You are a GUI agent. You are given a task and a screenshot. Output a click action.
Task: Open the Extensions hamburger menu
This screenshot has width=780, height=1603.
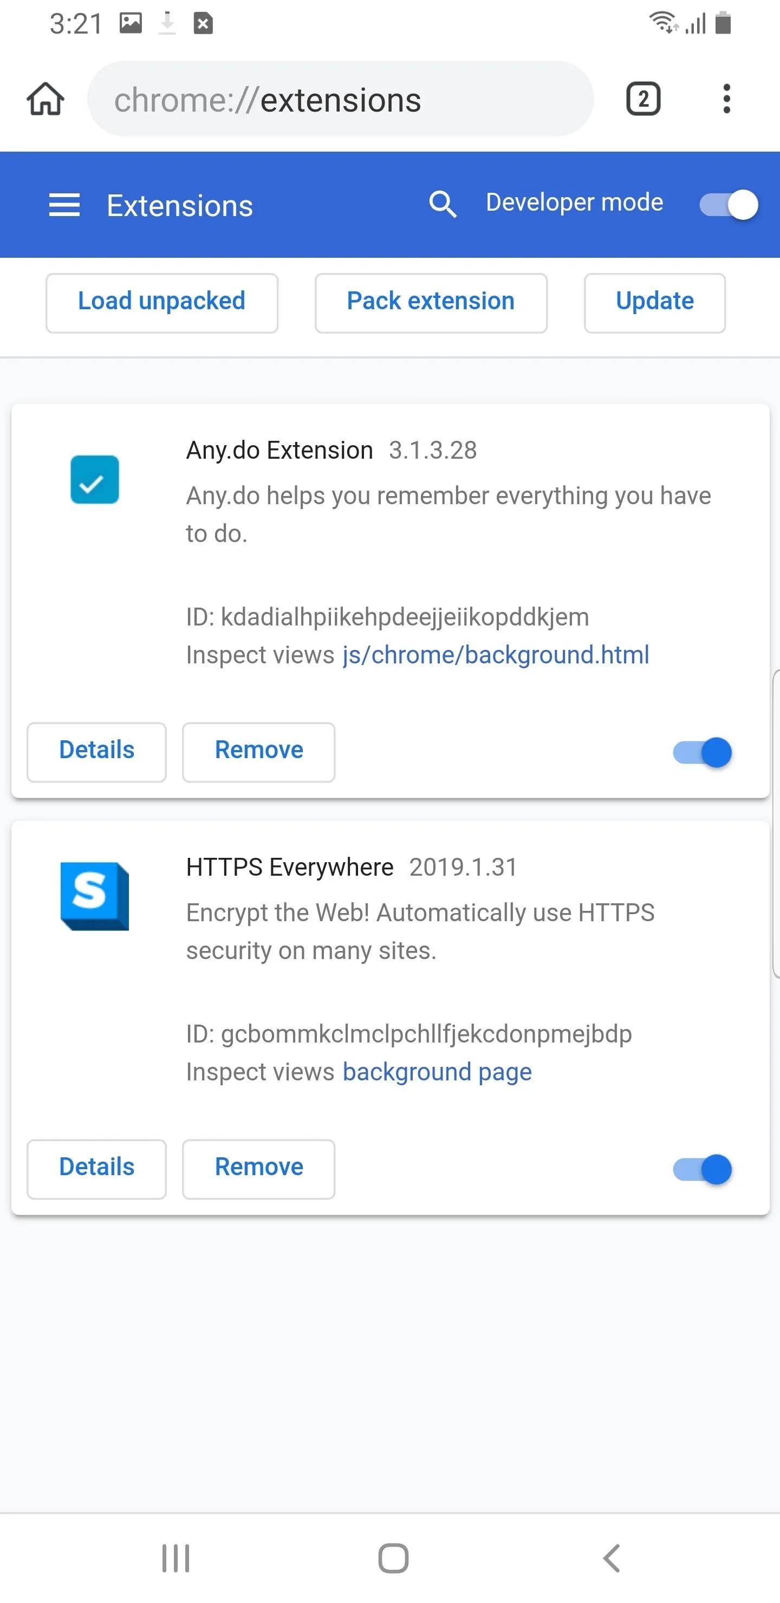click(65, 205)
